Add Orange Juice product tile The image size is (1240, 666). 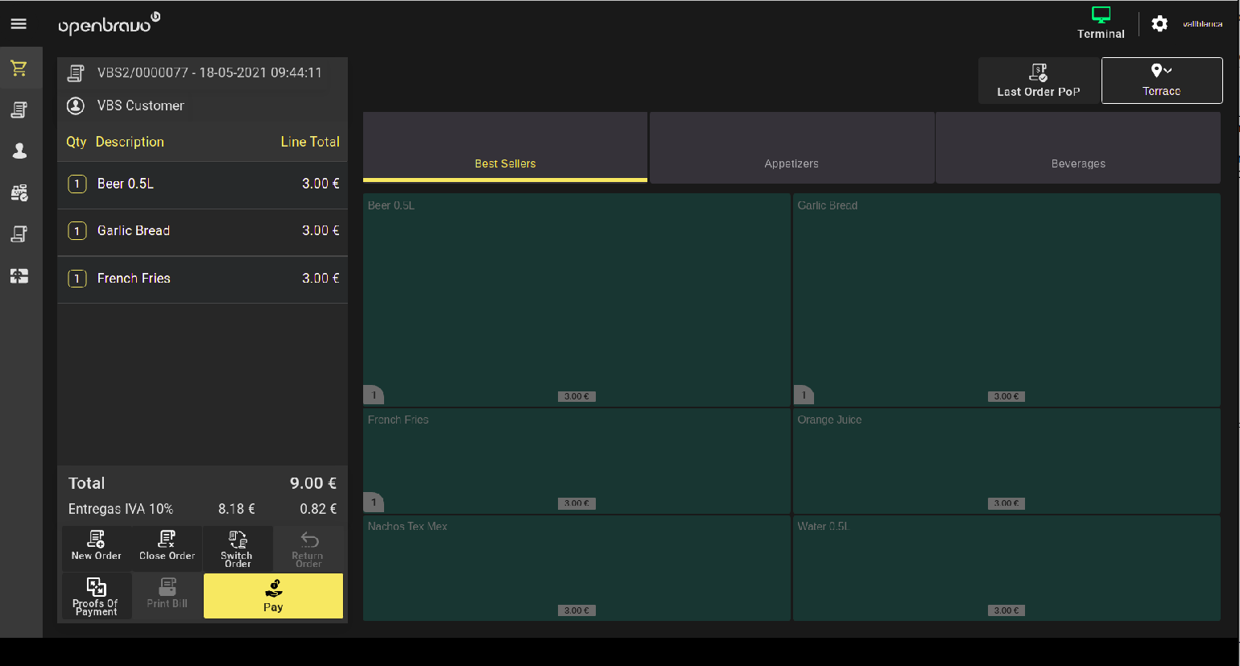click(1006, 461)
